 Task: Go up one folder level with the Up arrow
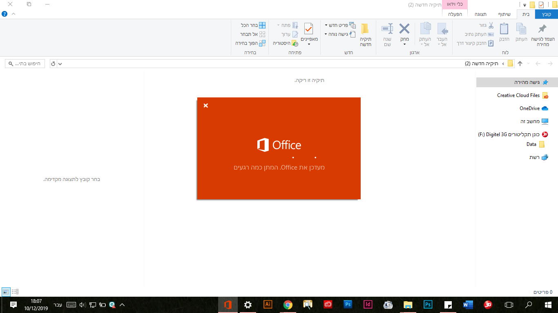520,64
